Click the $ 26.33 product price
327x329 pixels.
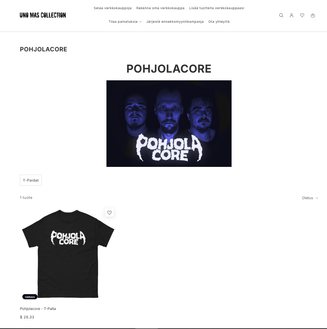(27, 317)
